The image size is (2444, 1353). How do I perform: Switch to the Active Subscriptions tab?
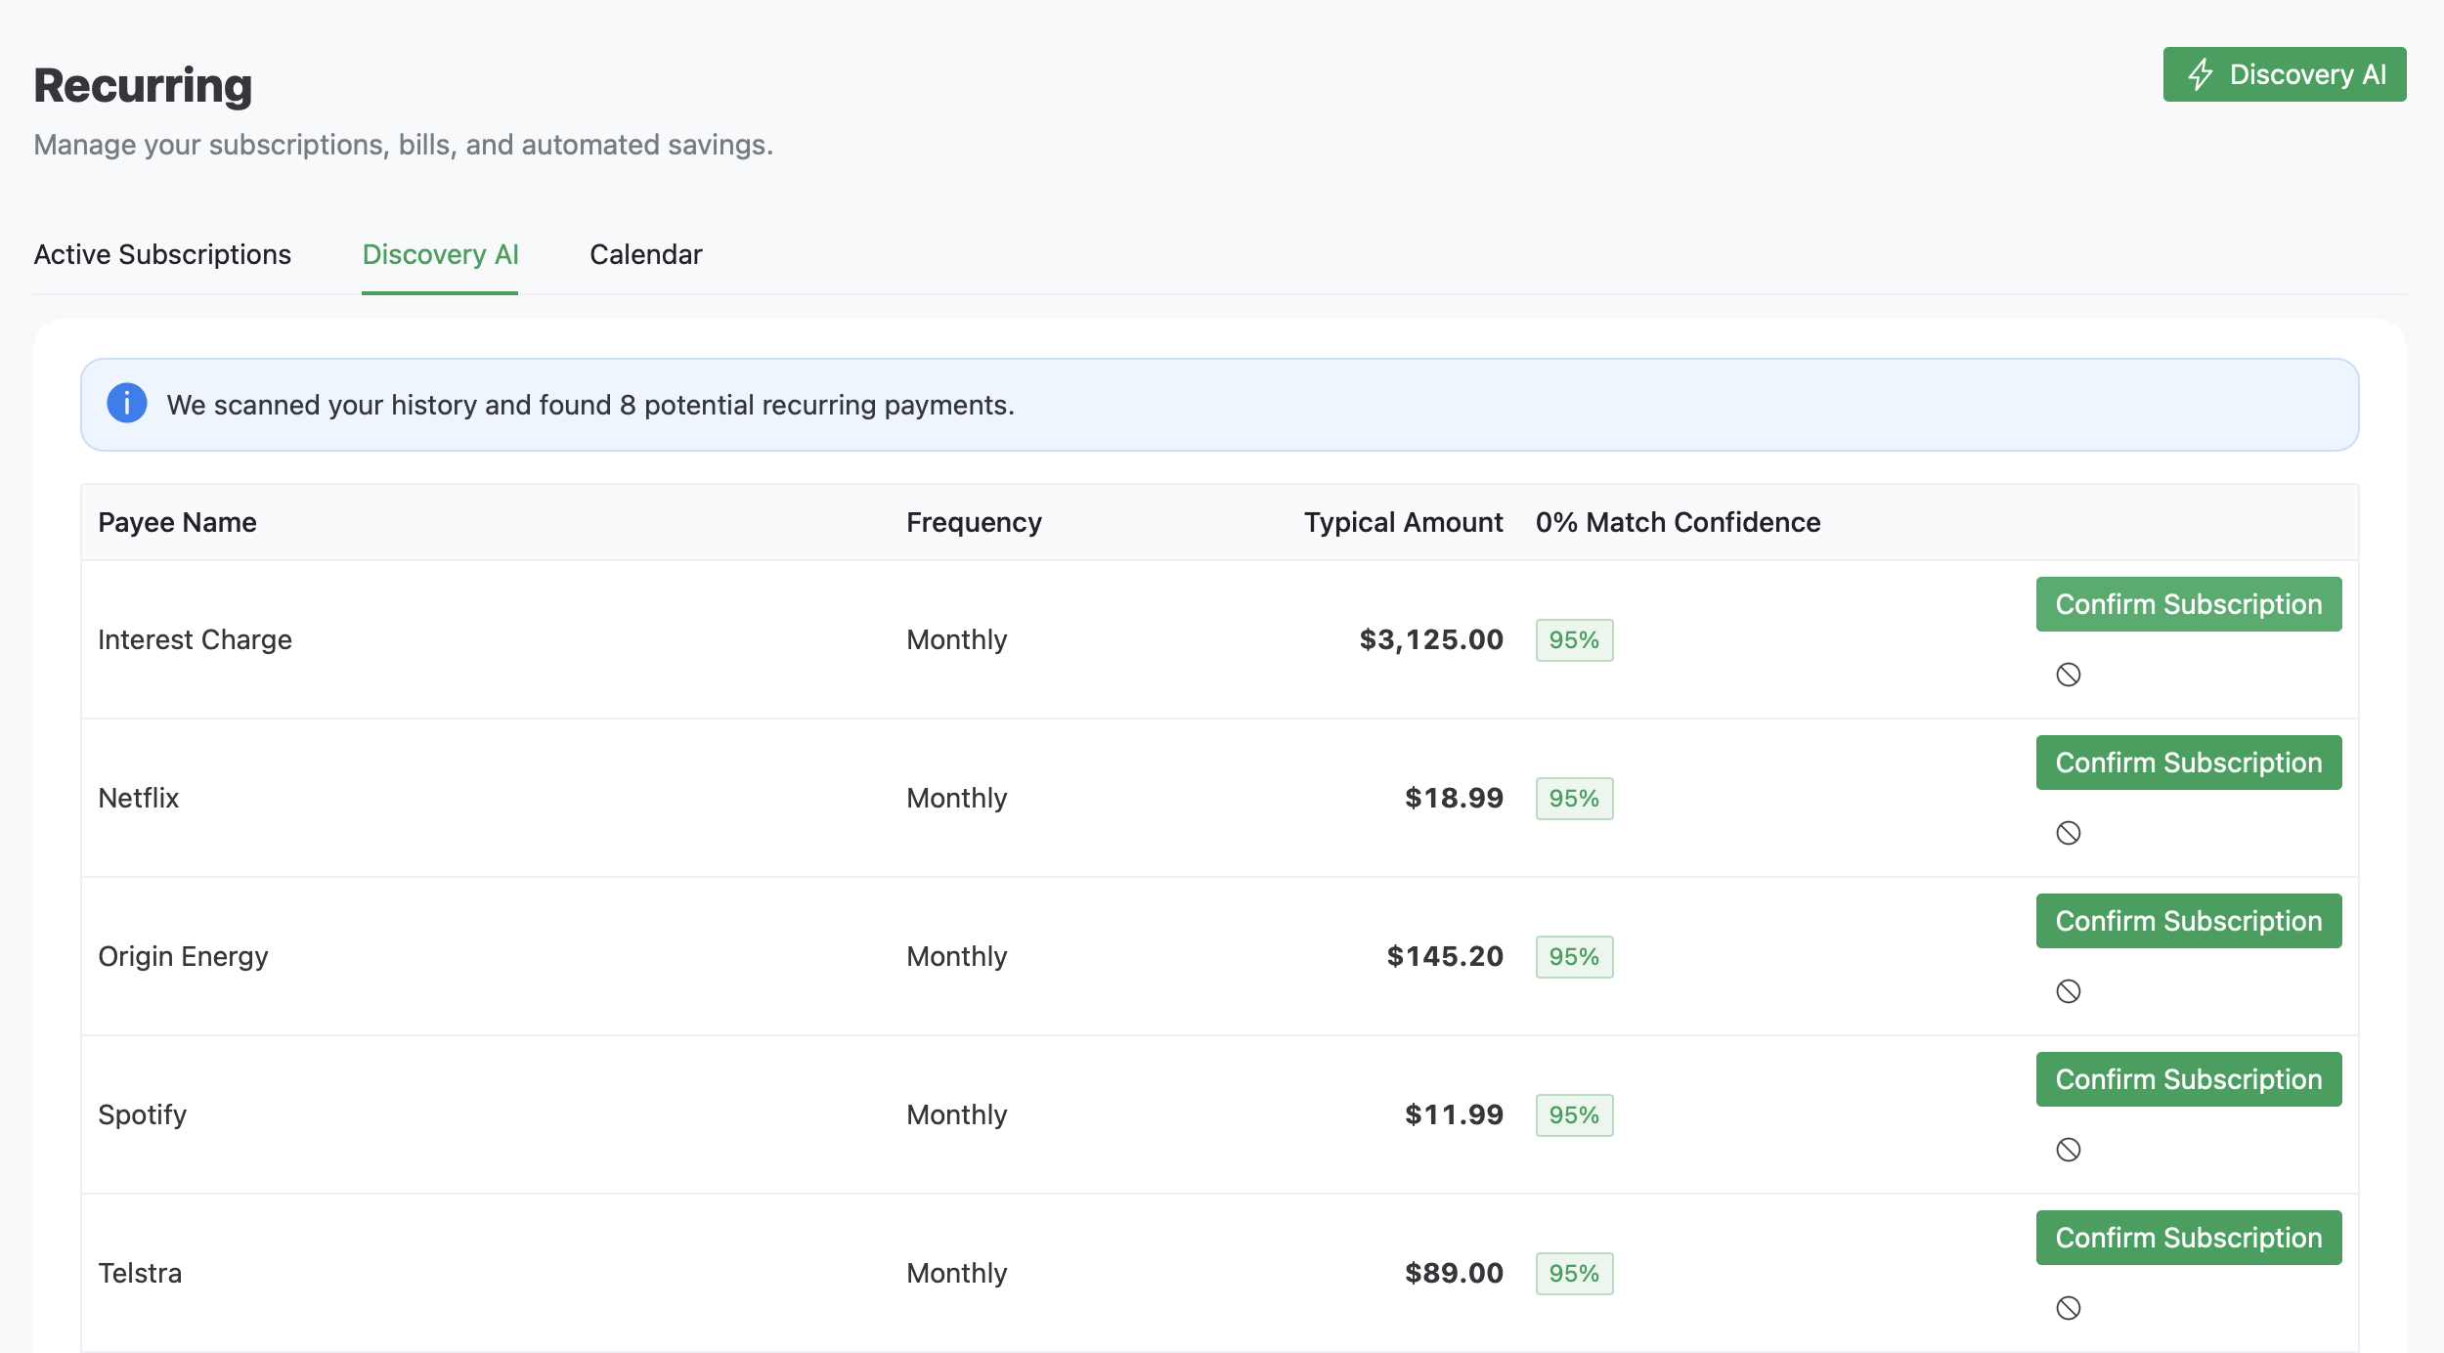pyautogui.click(x=162, y=254)
